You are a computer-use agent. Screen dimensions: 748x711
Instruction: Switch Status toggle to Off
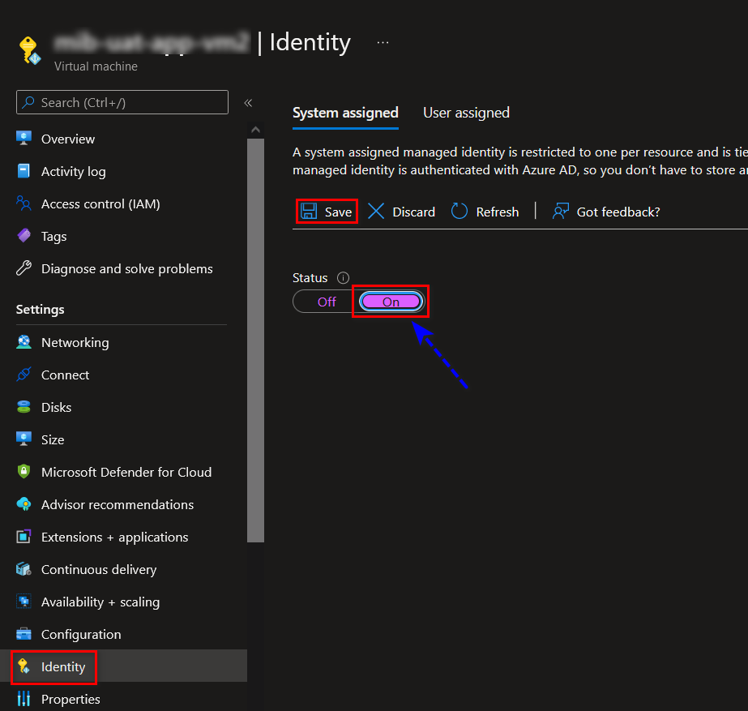326,302
